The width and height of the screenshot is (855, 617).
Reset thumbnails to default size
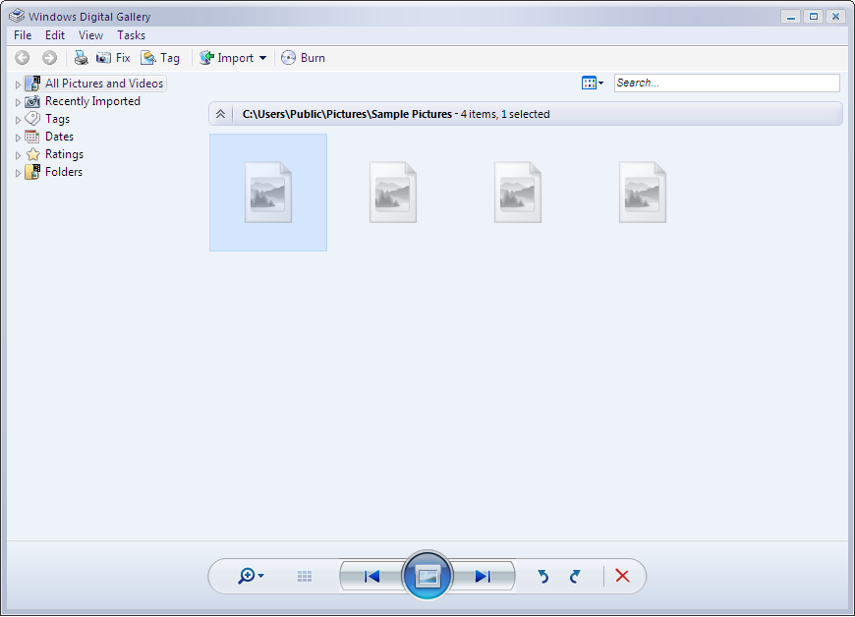(x=305, y=576)
